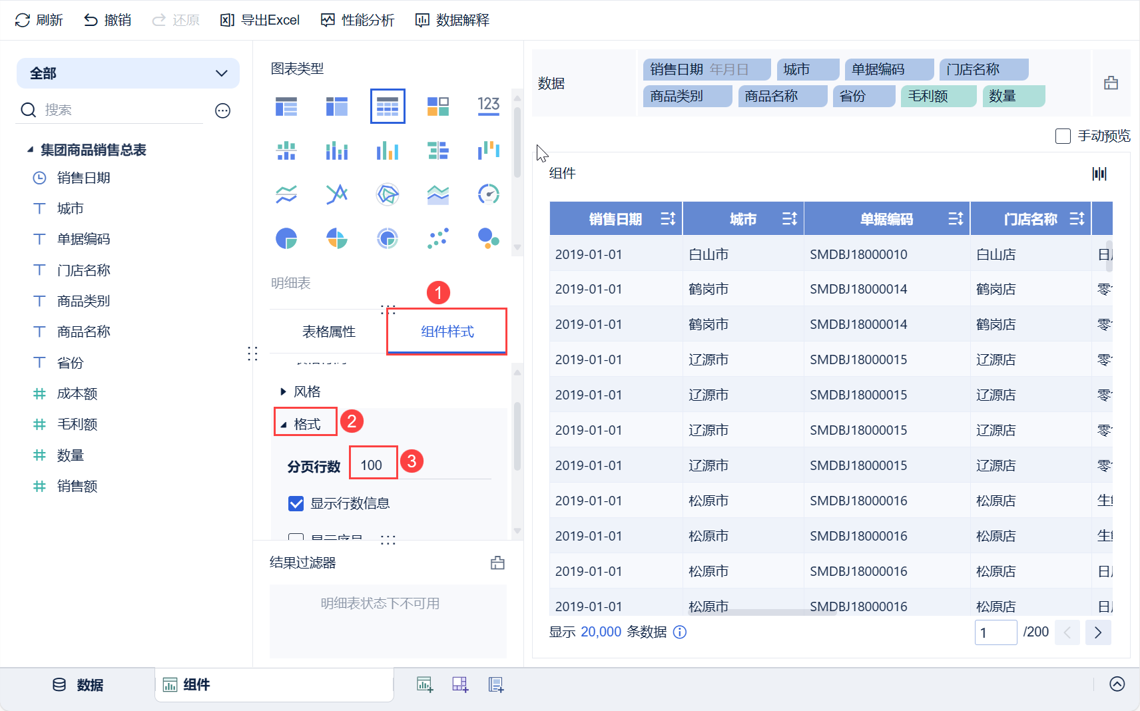Choose the rose chart type

337,238
